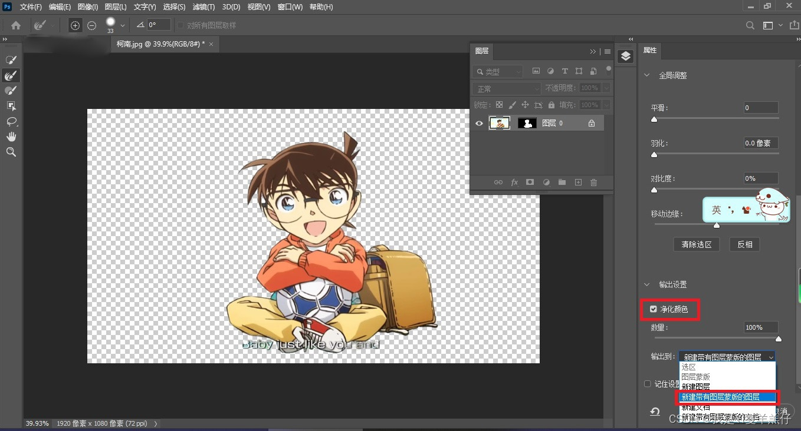This screenshot has width=801, height=431.
Task: Open the 滤镜(T) menu
Action: pyautogui.click(x=204, y=7)
